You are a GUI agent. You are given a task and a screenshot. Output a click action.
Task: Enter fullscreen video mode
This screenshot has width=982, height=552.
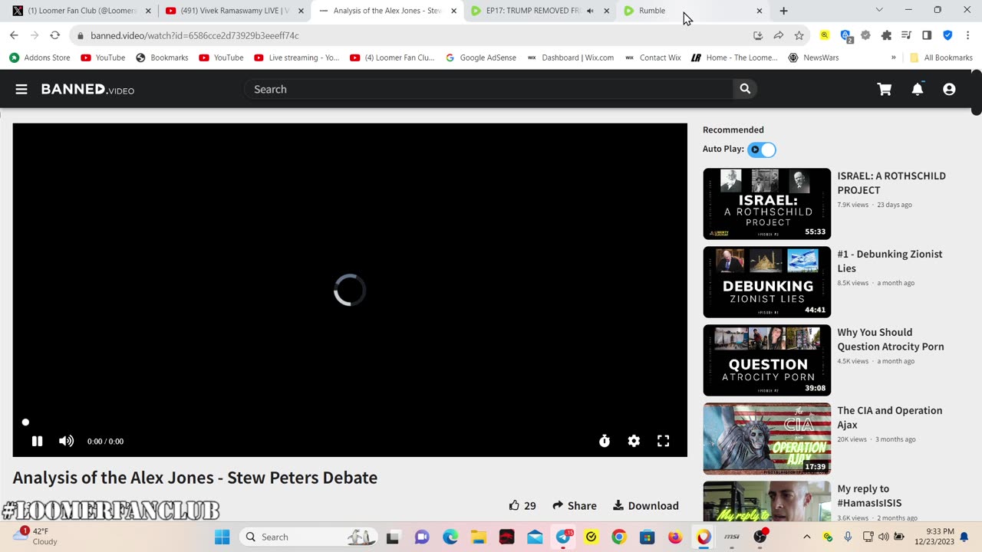(664, 441)
